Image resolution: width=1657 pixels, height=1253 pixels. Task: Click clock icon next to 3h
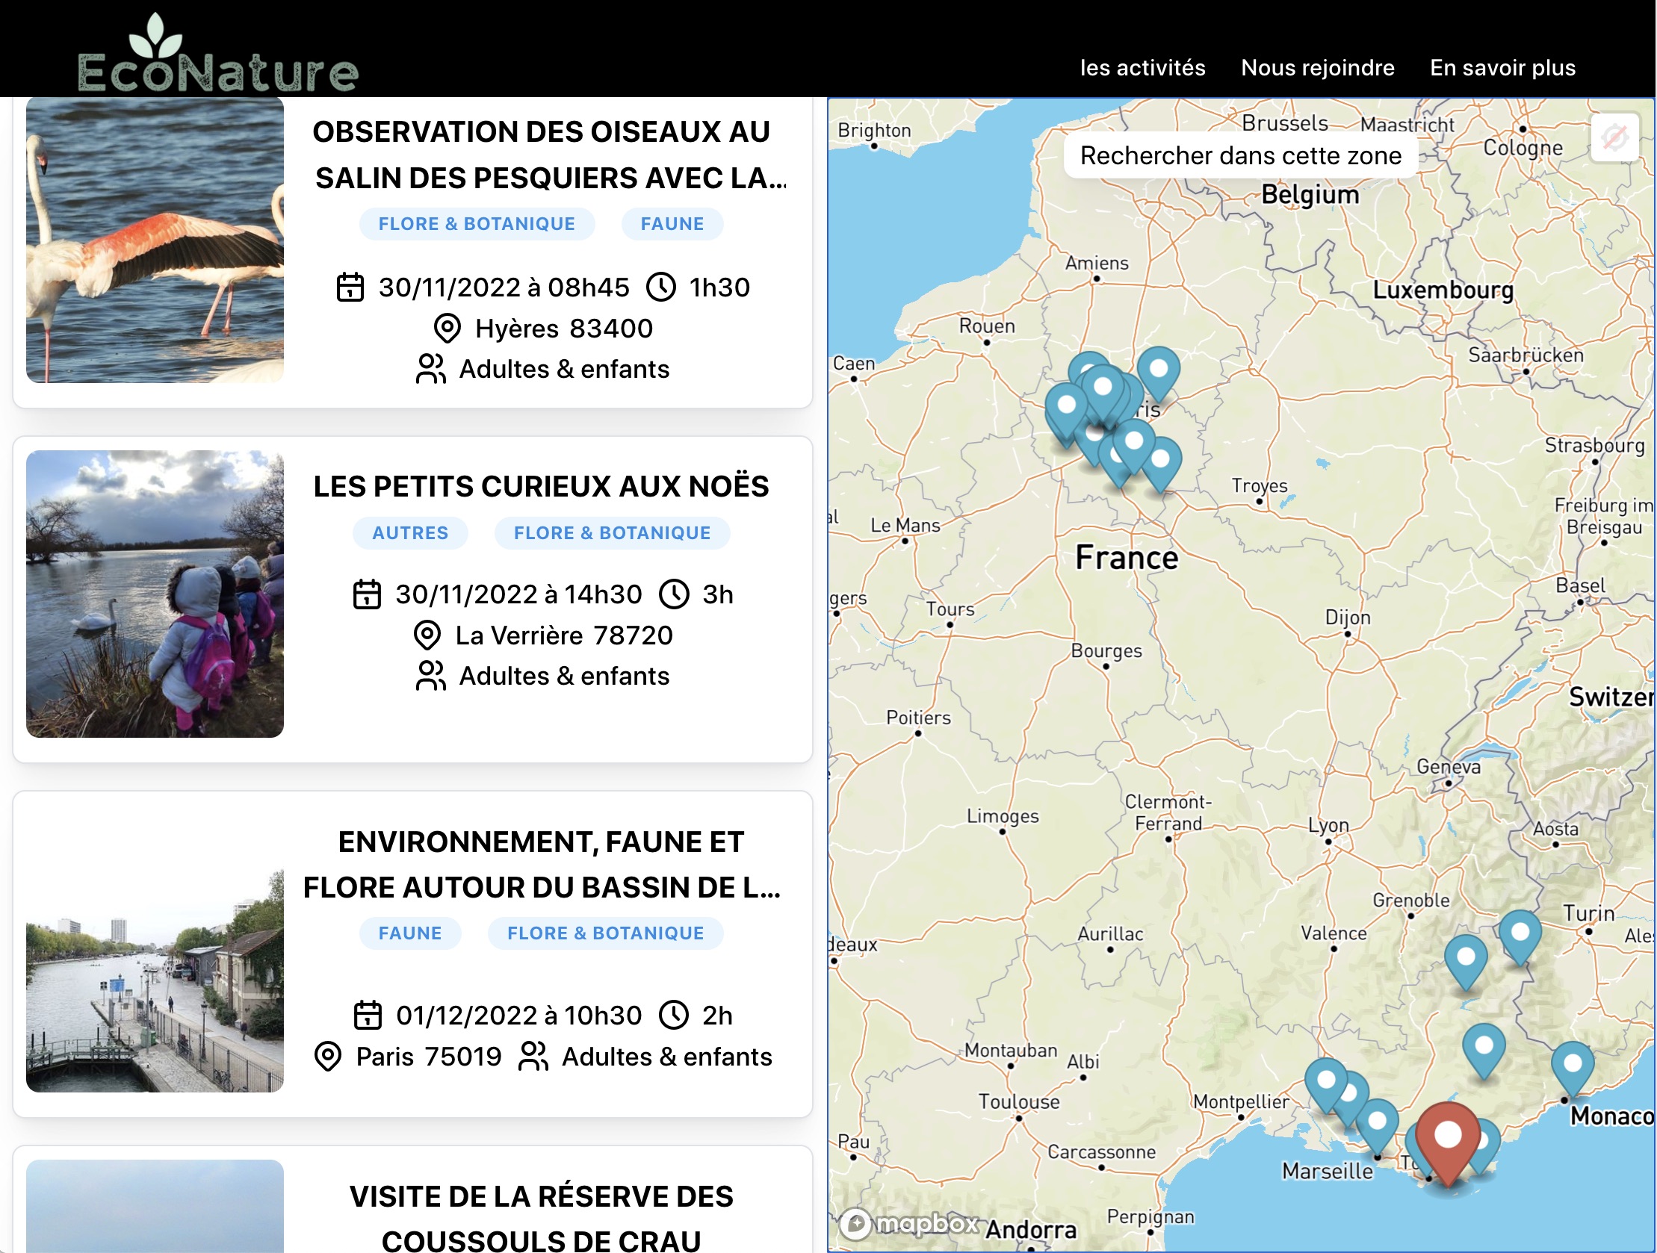pyautogui.click(x=674, y=594)
